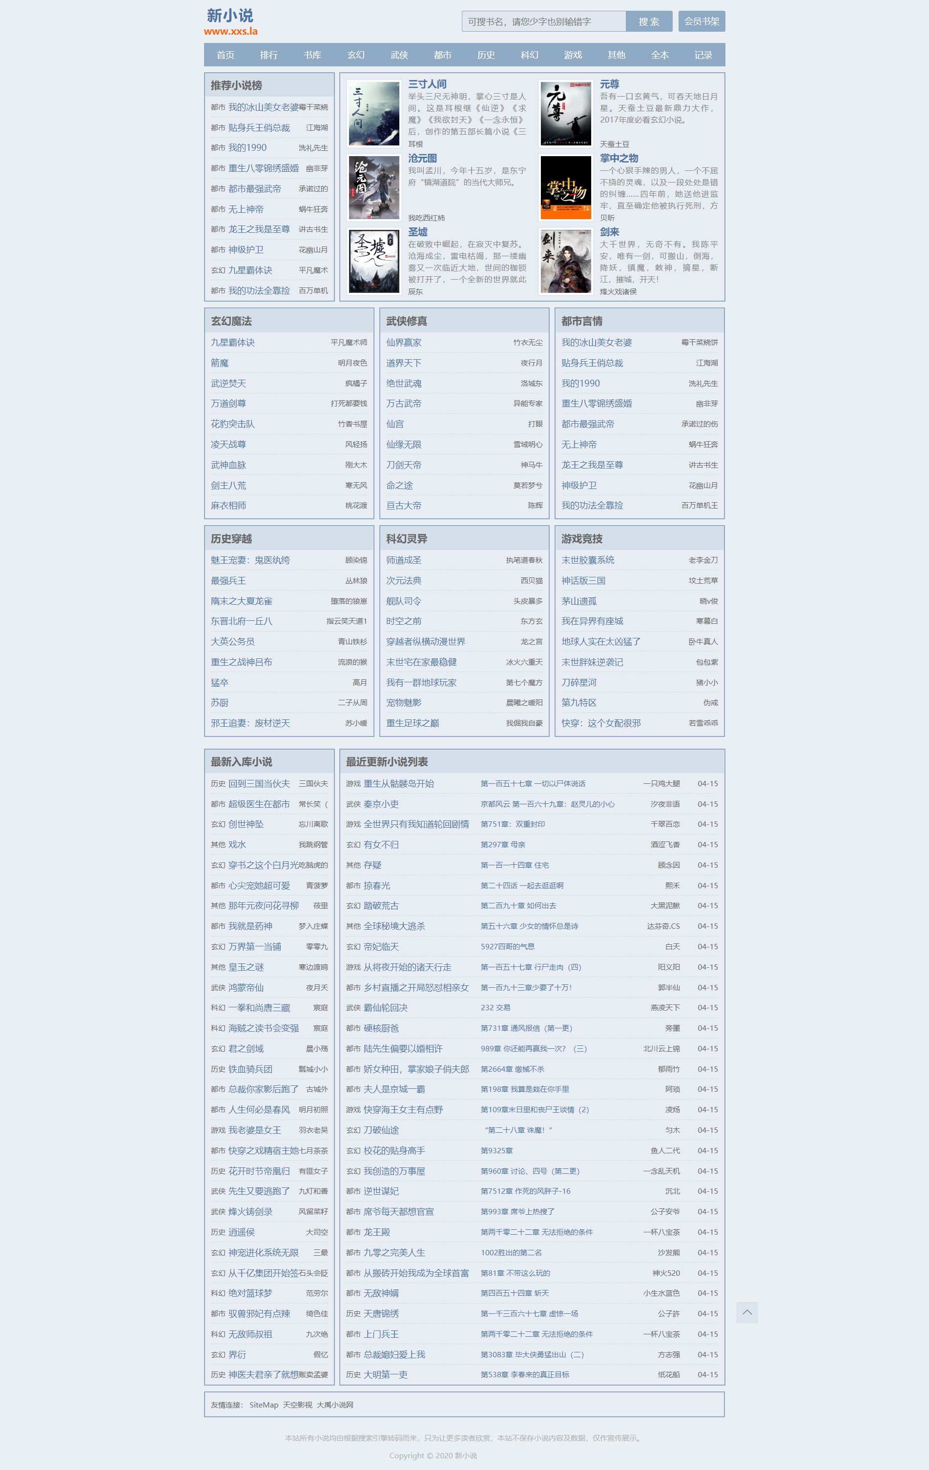Click the 沧元图 cover thumbnail
This screenshot has width=929, height=1470.
(374, 187)
